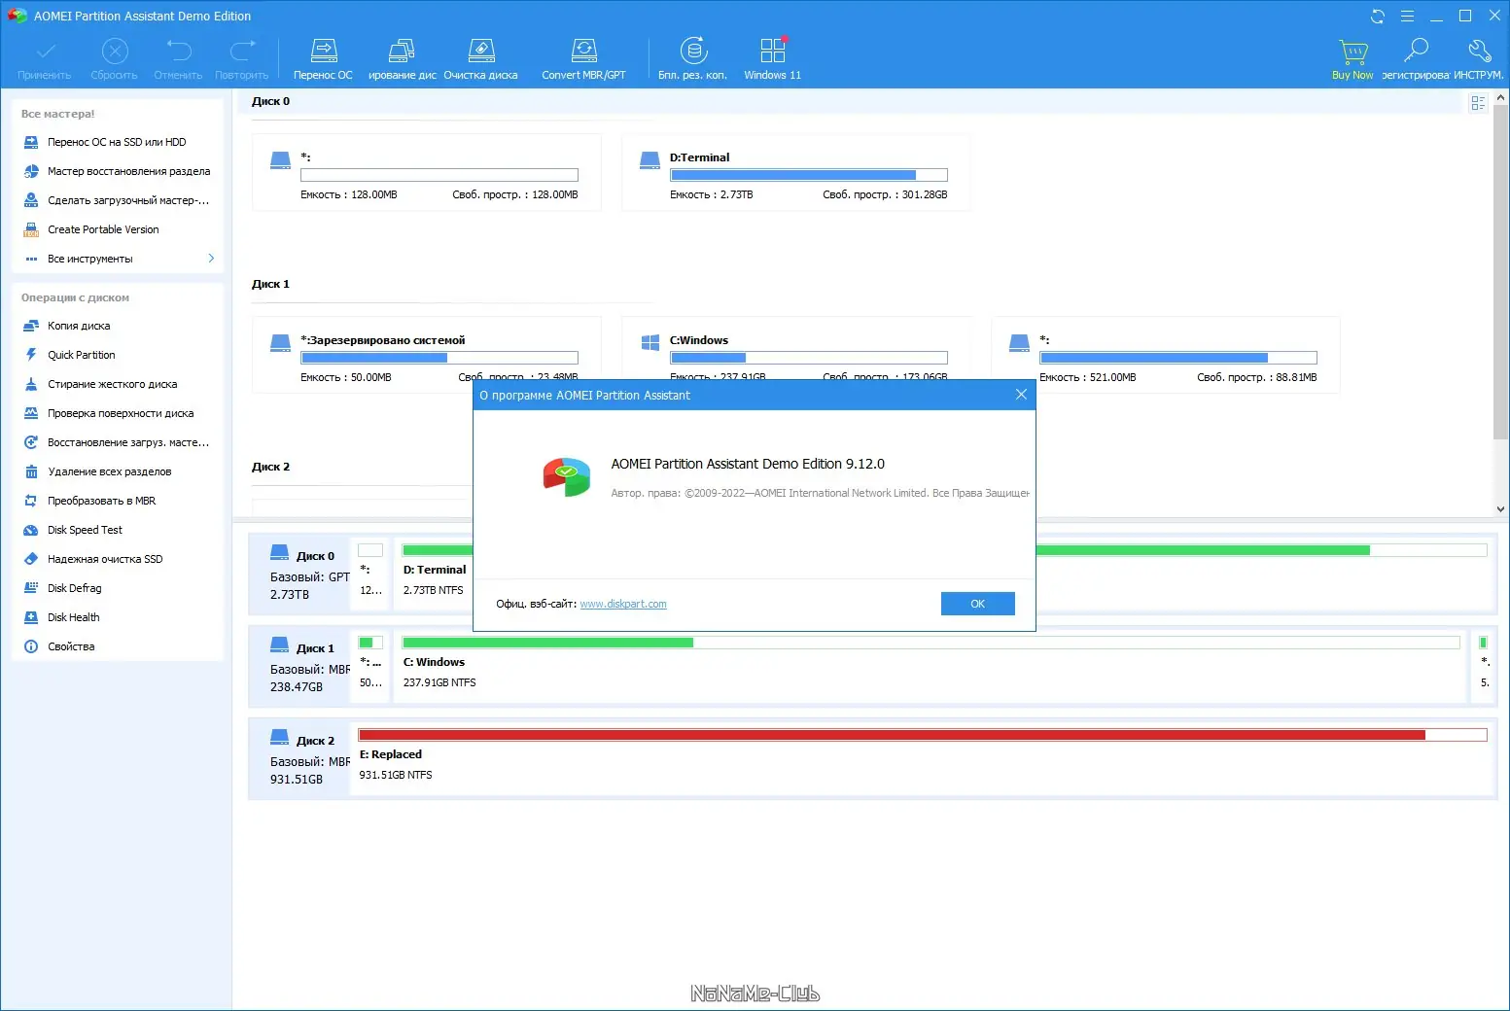The image size is (1510, 1011).
Task: Open Мастер восстановления раздела
Action: 117,171
